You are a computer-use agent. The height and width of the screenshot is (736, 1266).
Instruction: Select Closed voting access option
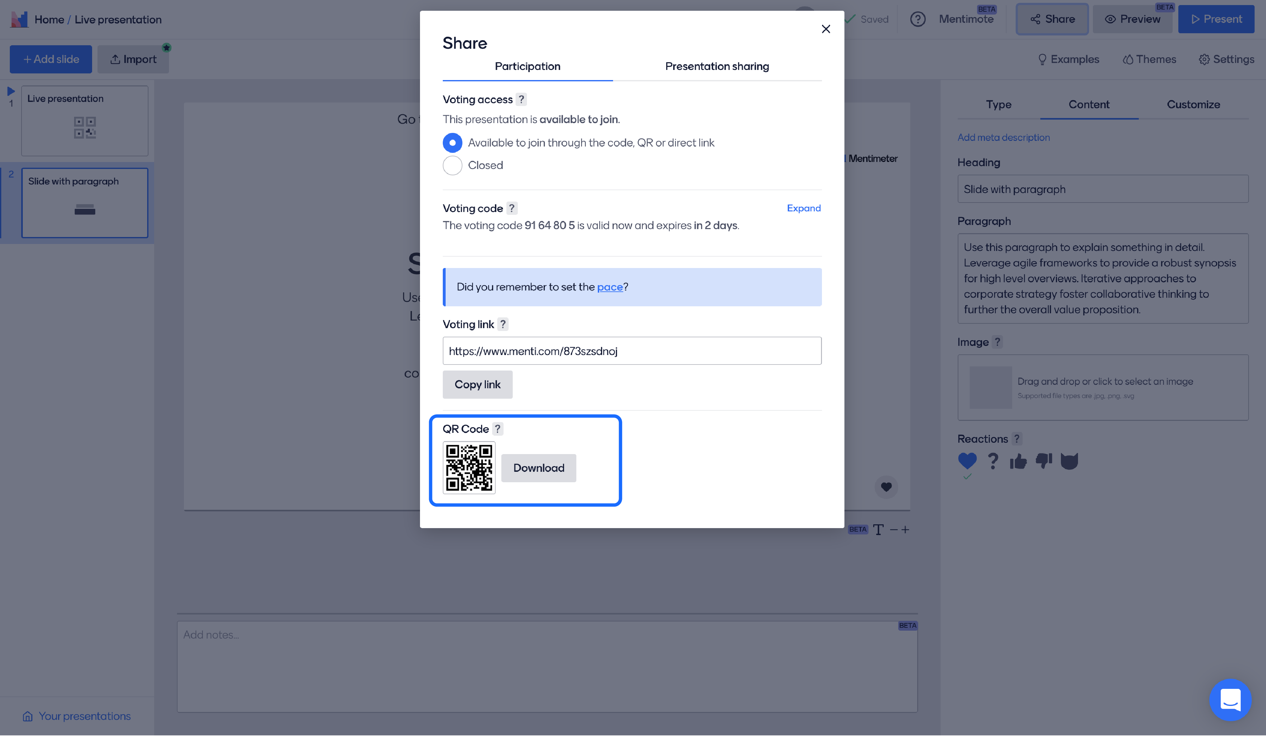(452, 165)
